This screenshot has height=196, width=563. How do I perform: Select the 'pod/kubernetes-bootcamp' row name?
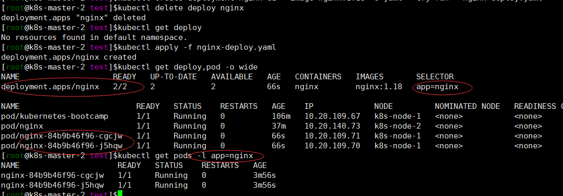(54, 116)
